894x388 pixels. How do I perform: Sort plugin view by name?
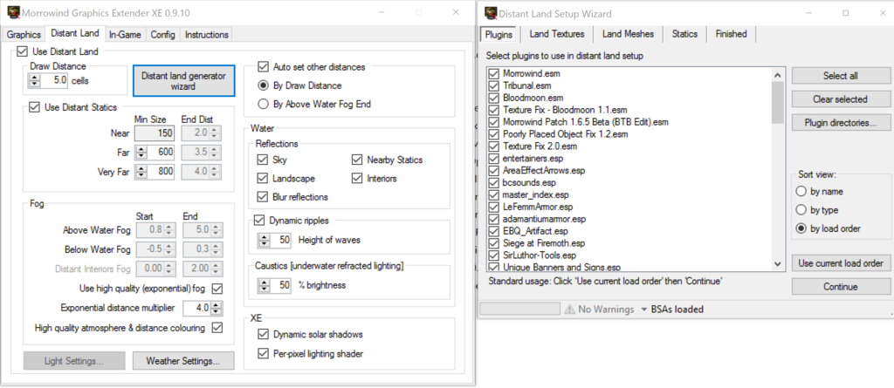click(x=801, y=192)
